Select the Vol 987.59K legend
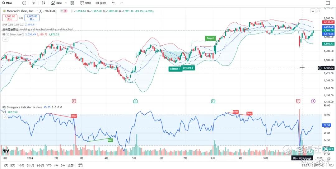336x169 pixels. (10, 112)
